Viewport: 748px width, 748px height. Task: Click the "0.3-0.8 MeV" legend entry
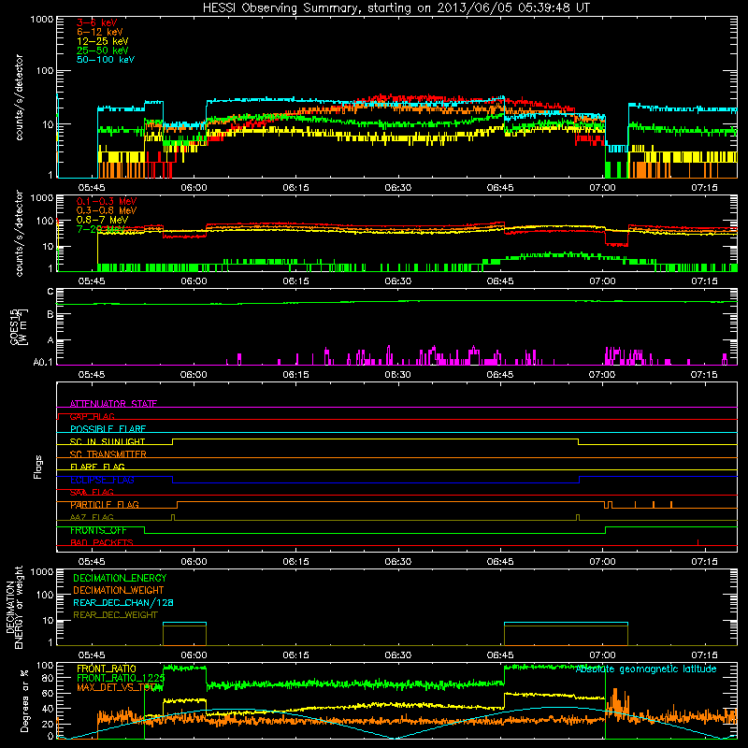[x=107, y=210]
